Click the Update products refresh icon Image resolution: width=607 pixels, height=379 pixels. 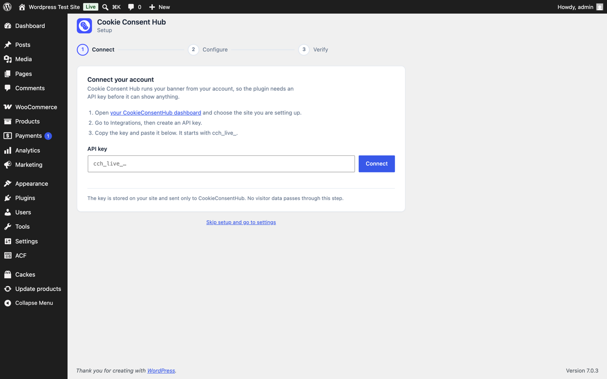(x=8, y=289)
